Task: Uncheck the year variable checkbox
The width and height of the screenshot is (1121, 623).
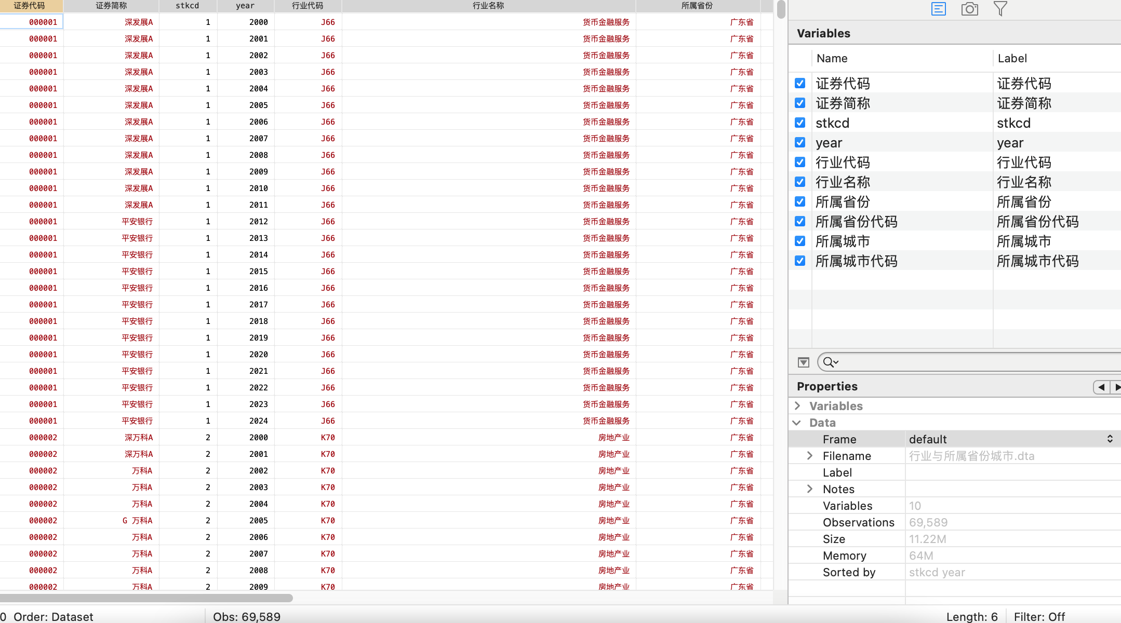Action: (800, 143)
